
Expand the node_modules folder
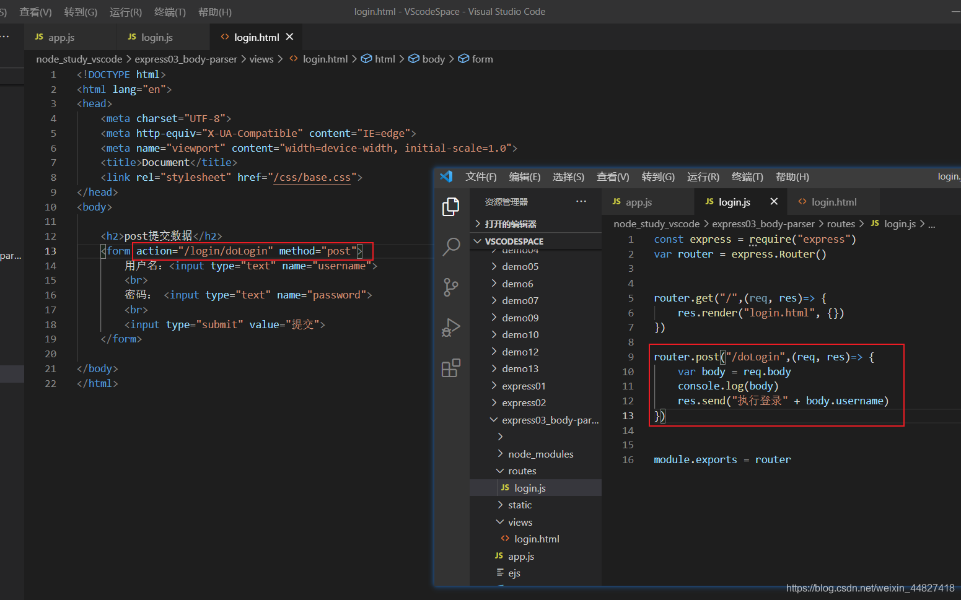(500, 454)
